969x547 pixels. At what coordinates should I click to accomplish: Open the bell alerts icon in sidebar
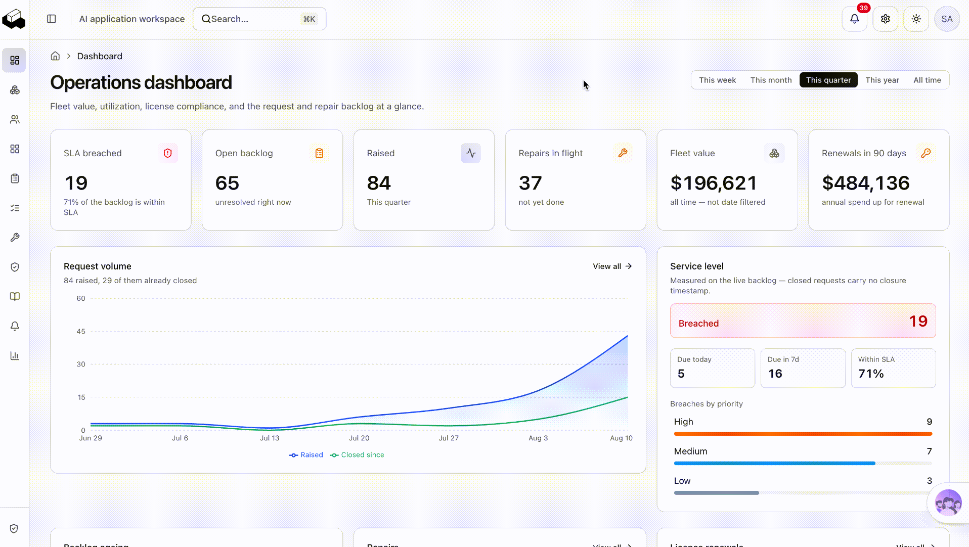coord(15,326)
